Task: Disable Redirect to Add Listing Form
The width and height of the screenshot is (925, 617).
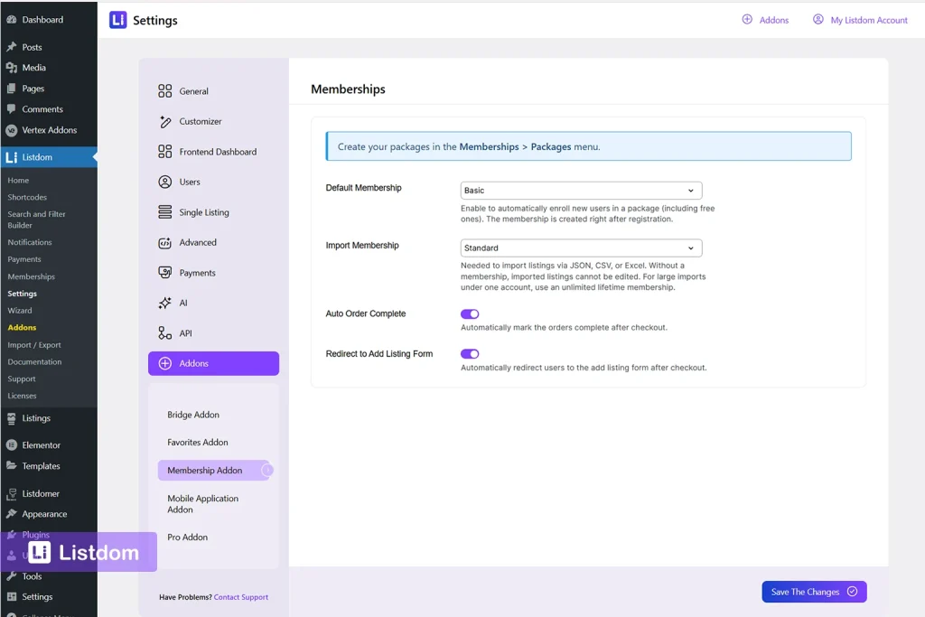Action: coord(470,353)
